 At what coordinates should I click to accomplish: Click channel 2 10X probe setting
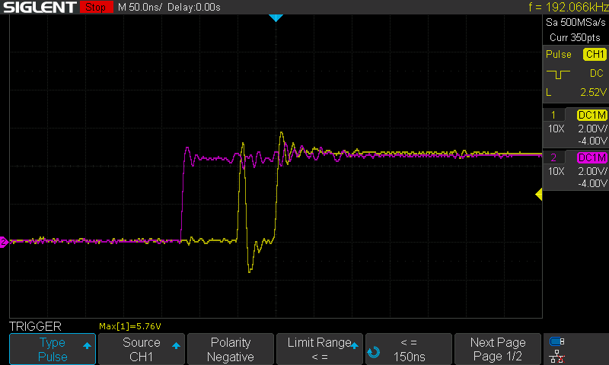pos(556,171)
